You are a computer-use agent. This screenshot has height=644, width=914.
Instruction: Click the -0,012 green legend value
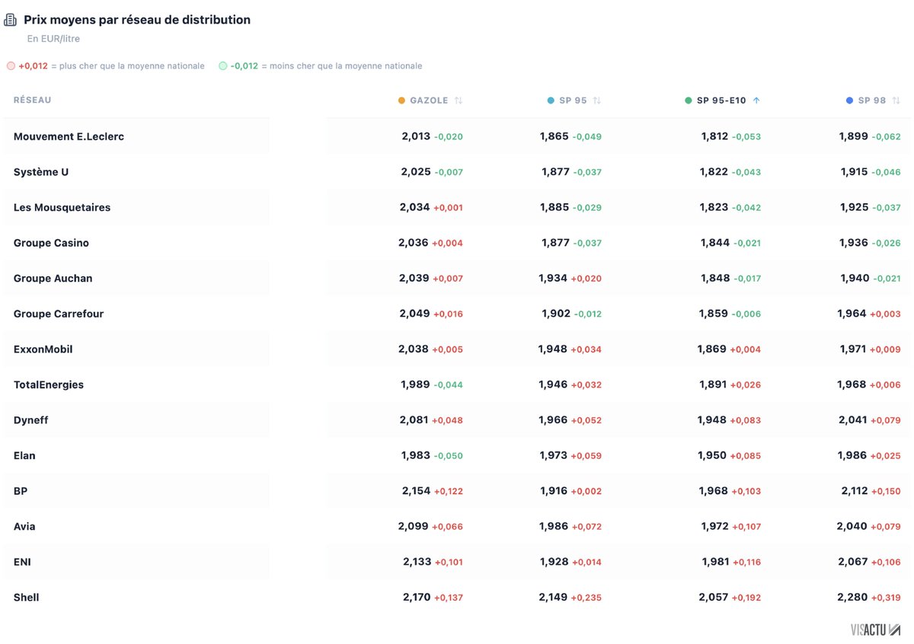[x=244, y=66]
